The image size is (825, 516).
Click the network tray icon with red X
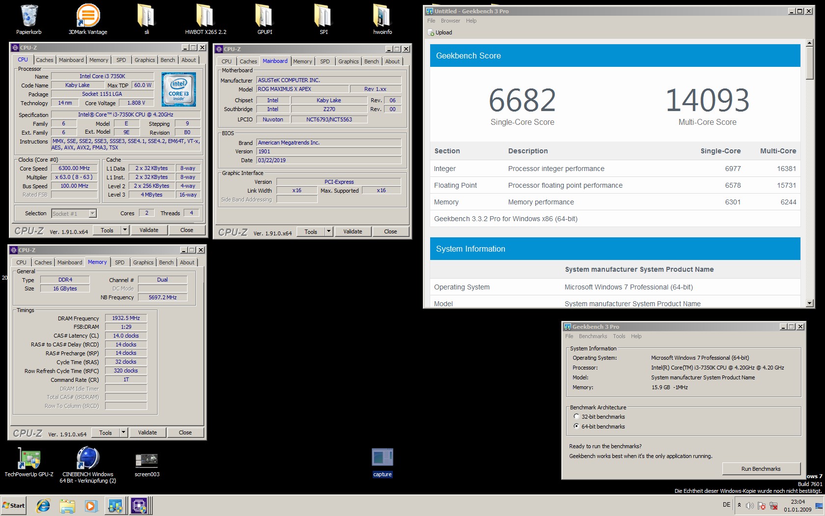(x=773, y=506)
